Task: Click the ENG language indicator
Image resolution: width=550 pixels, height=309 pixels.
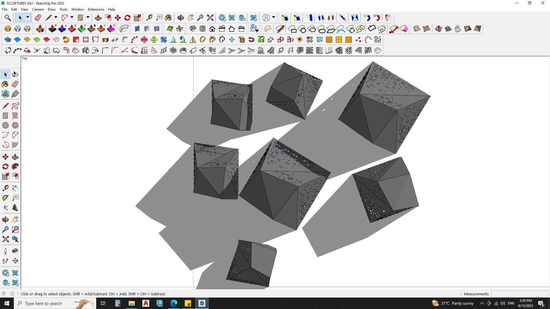Action: 511,303
